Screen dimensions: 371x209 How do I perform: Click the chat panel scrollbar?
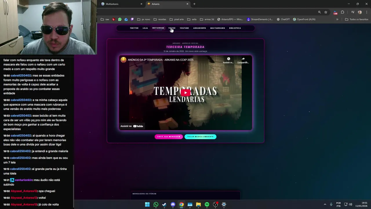73,186
